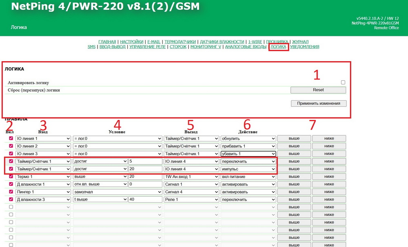Enable the 'Активировать логику' checkbox
This screenshot has width=408, height=247.
[x=343, y=82]
